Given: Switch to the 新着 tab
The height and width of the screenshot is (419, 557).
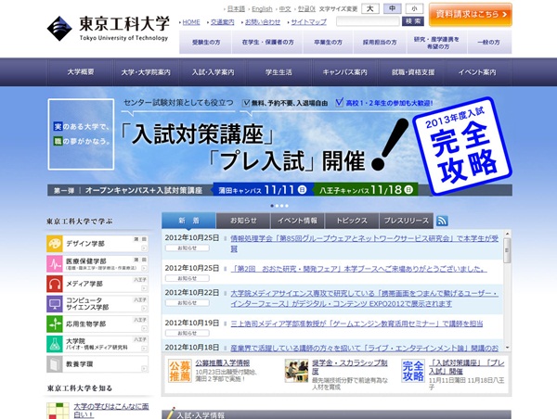Looking at the screenshot, I should [x=188, y=221].
